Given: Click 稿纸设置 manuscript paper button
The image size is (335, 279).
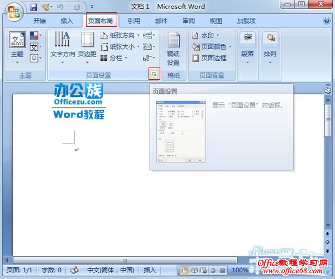Looking at the screenshot, I should [173, 49].
